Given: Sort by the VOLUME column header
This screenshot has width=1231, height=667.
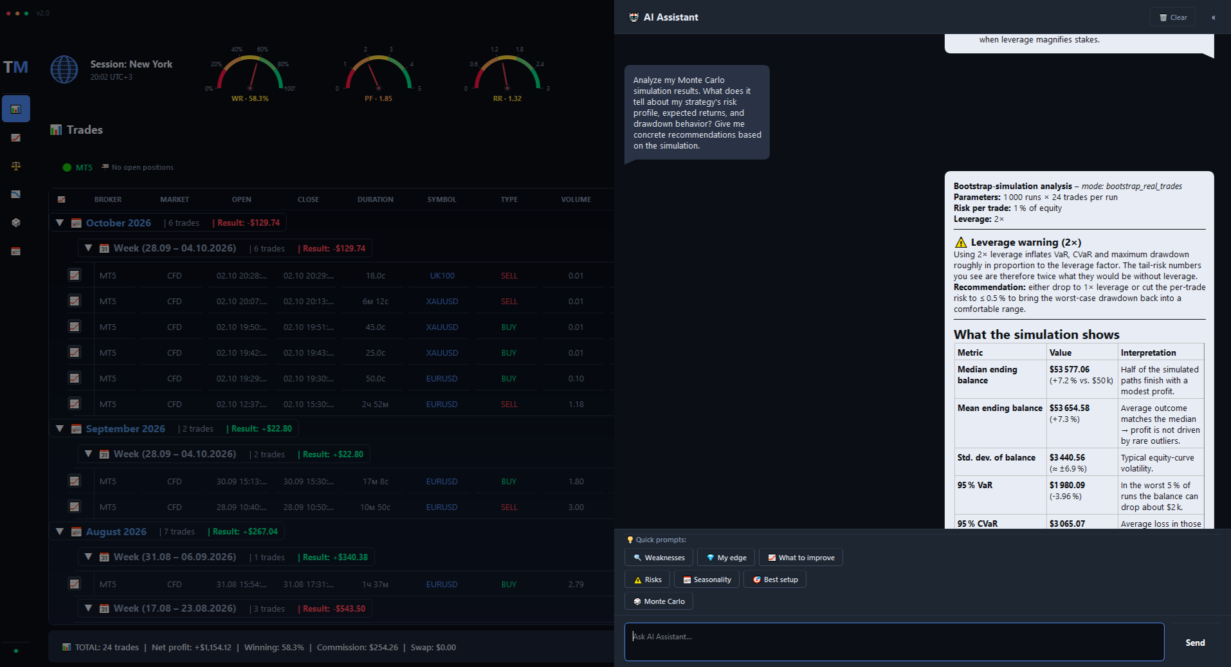Looking at the screenshot, I should click(x=576, y=199).
